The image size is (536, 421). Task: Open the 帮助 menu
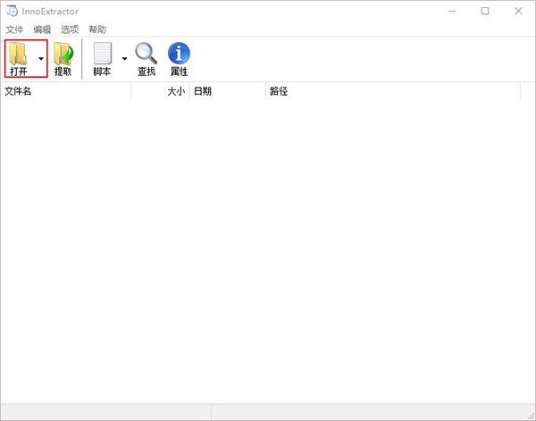97,29
